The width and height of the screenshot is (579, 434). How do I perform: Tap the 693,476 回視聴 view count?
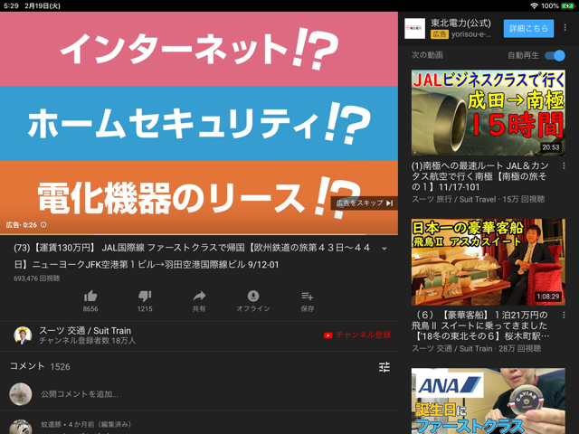coord(36,278)
